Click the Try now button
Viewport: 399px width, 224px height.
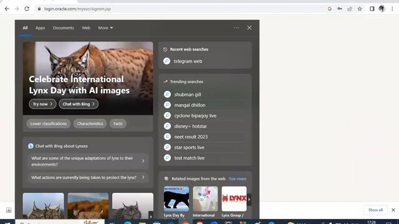point(42,104)
